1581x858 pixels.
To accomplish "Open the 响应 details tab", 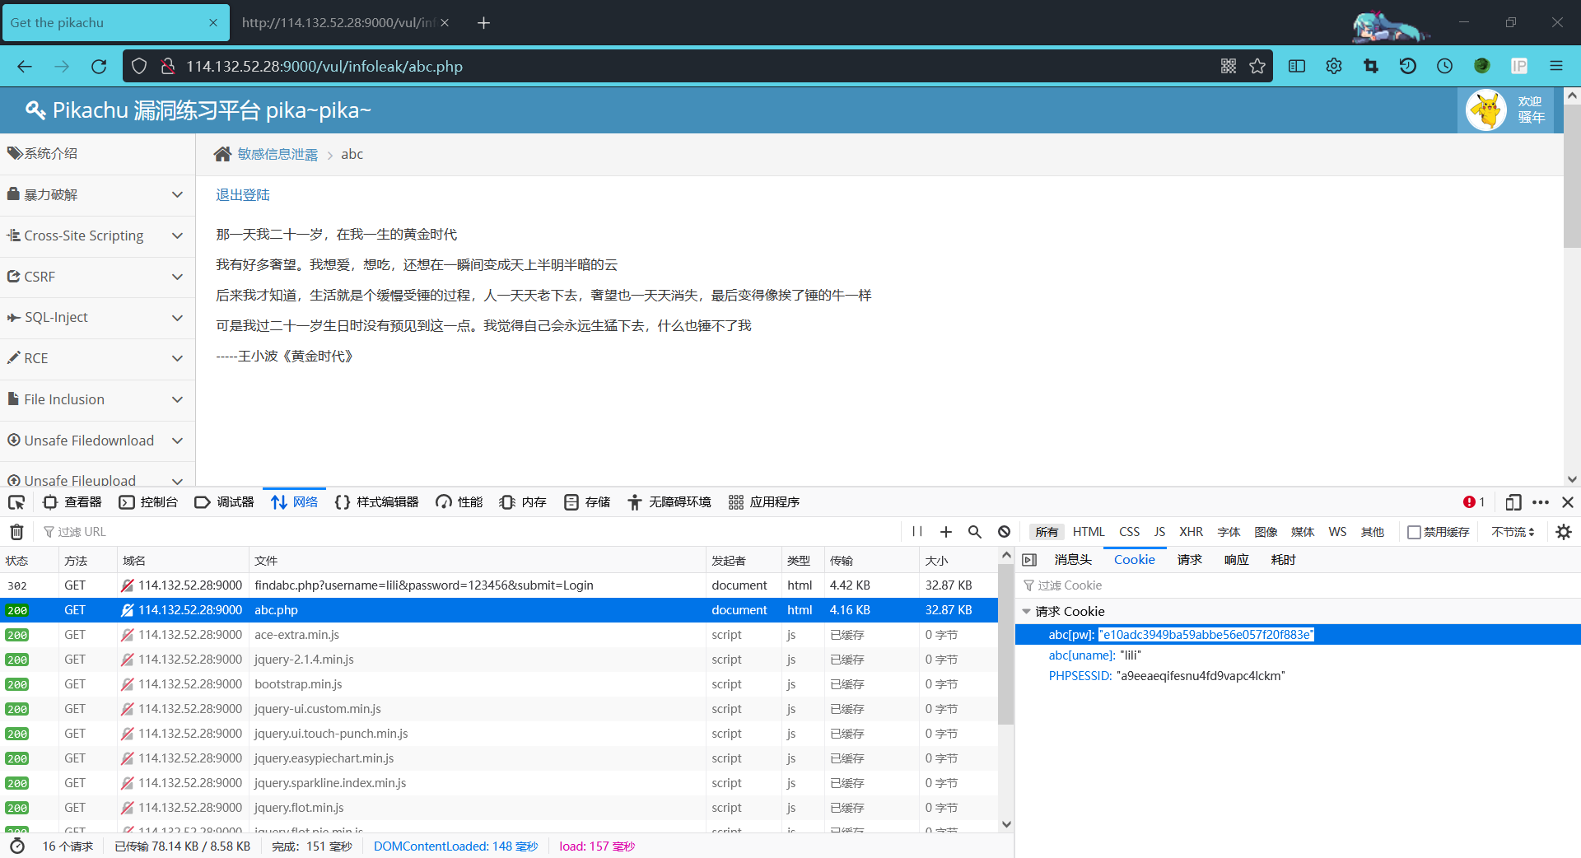I will point(1236,560).
